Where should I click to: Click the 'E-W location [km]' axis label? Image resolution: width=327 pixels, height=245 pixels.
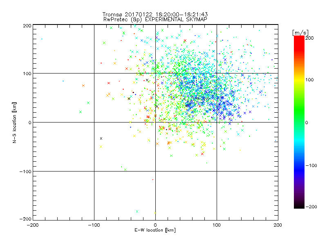pos(155,230)
